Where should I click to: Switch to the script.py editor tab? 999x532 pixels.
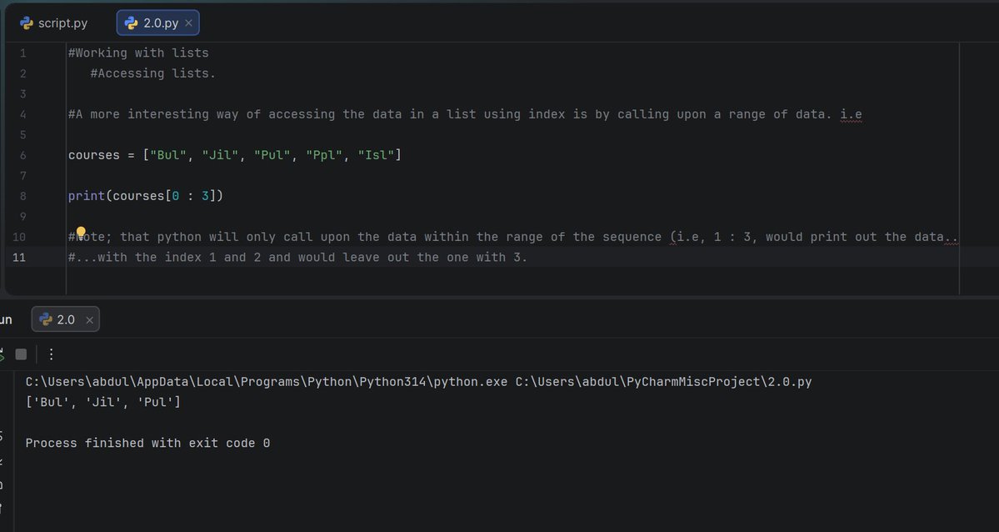[x=53, y=23]
